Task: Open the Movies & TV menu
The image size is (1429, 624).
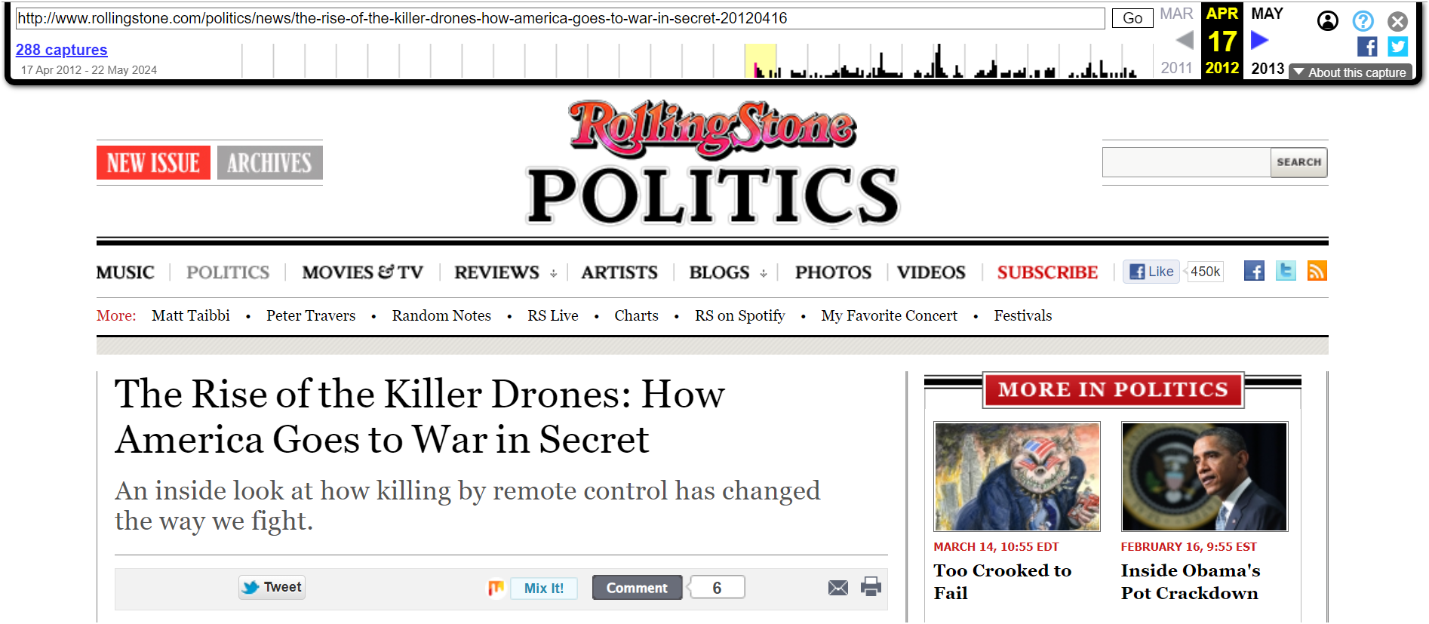Action: pyautogui.click(x=362, y=272)
